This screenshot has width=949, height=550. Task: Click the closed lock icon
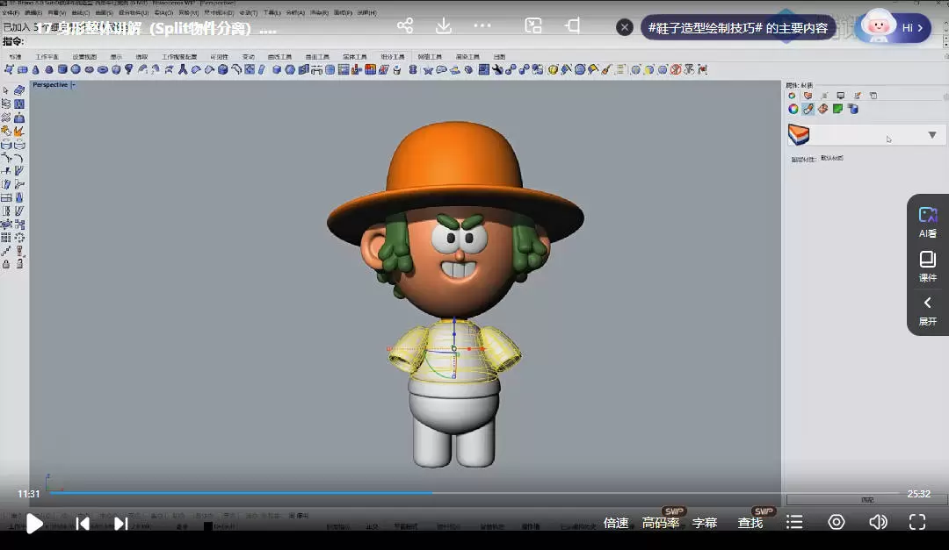coord(6,263)
